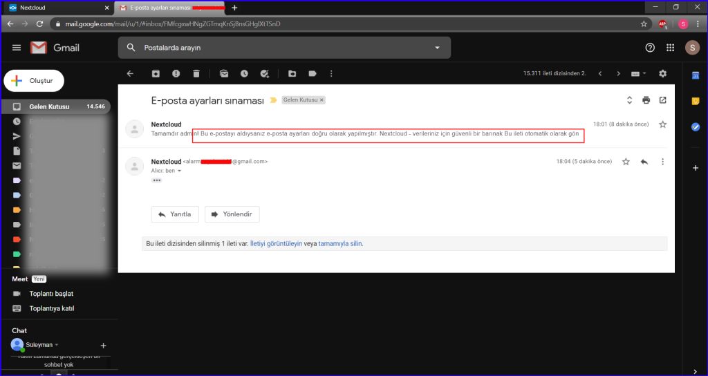Go to newer conversation arrow

coord(600,73)
